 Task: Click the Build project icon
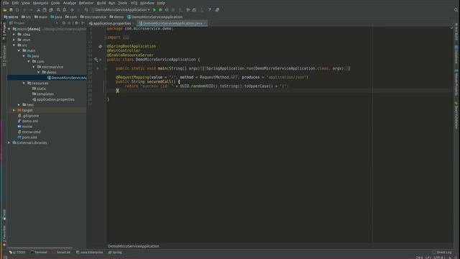click(x=86, y=10)
